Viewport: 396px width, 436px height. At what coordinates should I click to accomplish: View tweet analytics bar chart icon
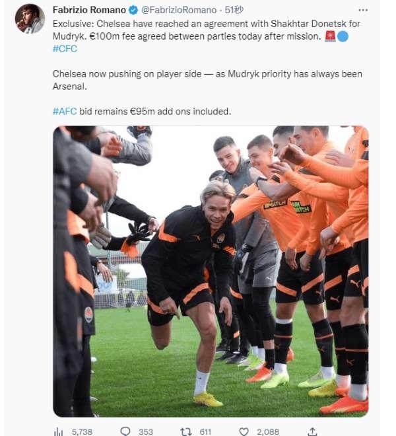point(58,431)
